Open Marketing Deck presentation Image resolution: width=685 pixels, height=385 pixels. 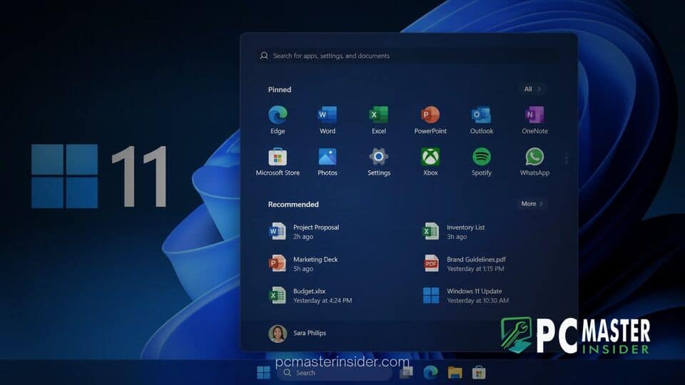click(x=303, y=264)
